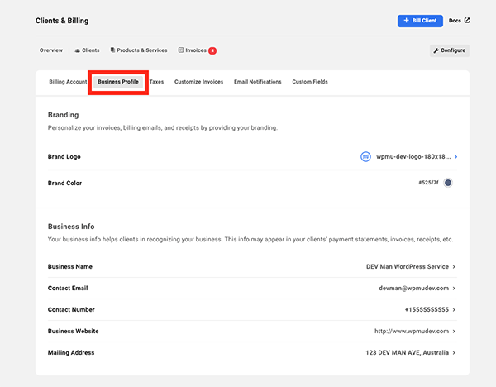Click the plus icon on Bill Client
Image resolution: width=496 pixels, height=387 pixels.
coord(407,21)
